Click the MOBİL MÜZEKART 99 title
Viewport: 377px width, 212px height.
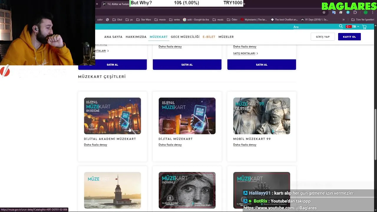tap(252, 139)
